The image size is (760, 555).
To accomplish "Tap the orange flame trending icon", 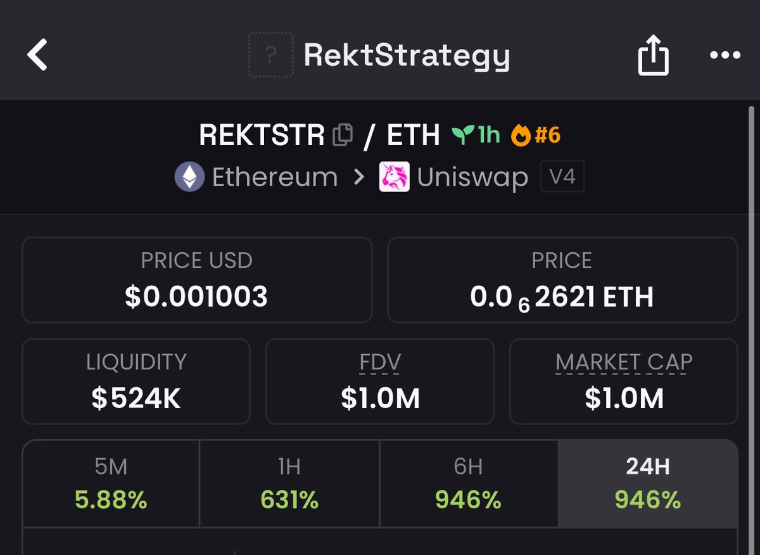I will point(521,135).
